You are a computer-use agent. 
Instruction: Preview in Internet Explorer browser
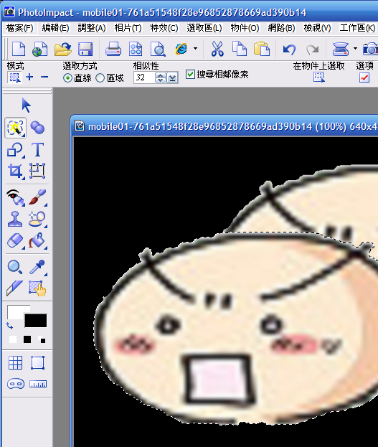coord(181,49)
